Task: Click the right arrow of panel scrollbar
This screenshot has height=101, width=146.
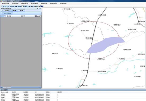Action: (x=40, y=87)
